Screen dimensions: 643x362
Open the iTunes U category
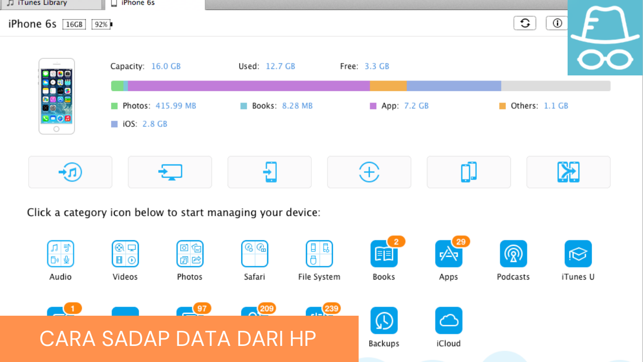(578, 254)
